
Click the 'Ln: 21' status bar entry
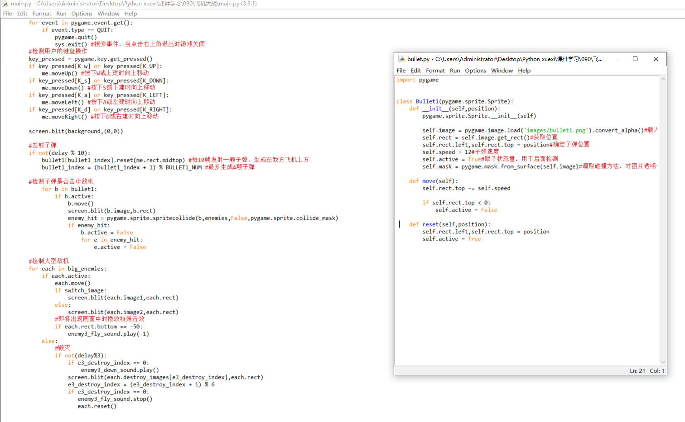click(x=637, y=370)
